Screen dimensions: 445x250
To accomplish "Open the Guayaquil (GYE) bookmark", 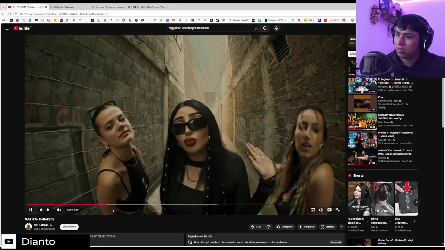I will tap(275, 20).
